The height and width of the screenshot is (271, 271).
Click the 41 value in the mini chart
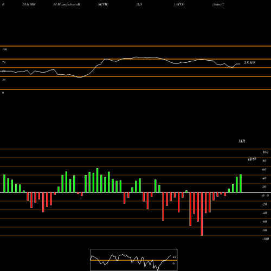175,257
